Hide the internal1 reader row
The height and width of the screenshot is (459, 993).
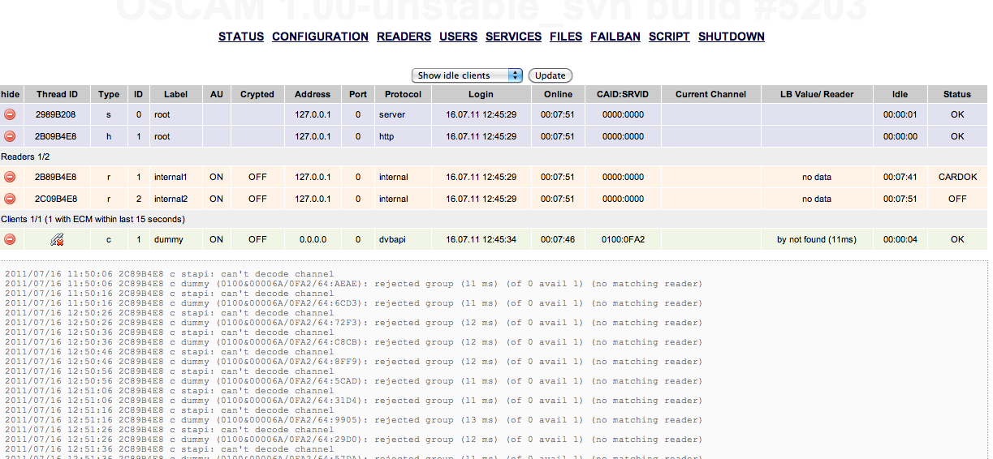tap(10, 177)
